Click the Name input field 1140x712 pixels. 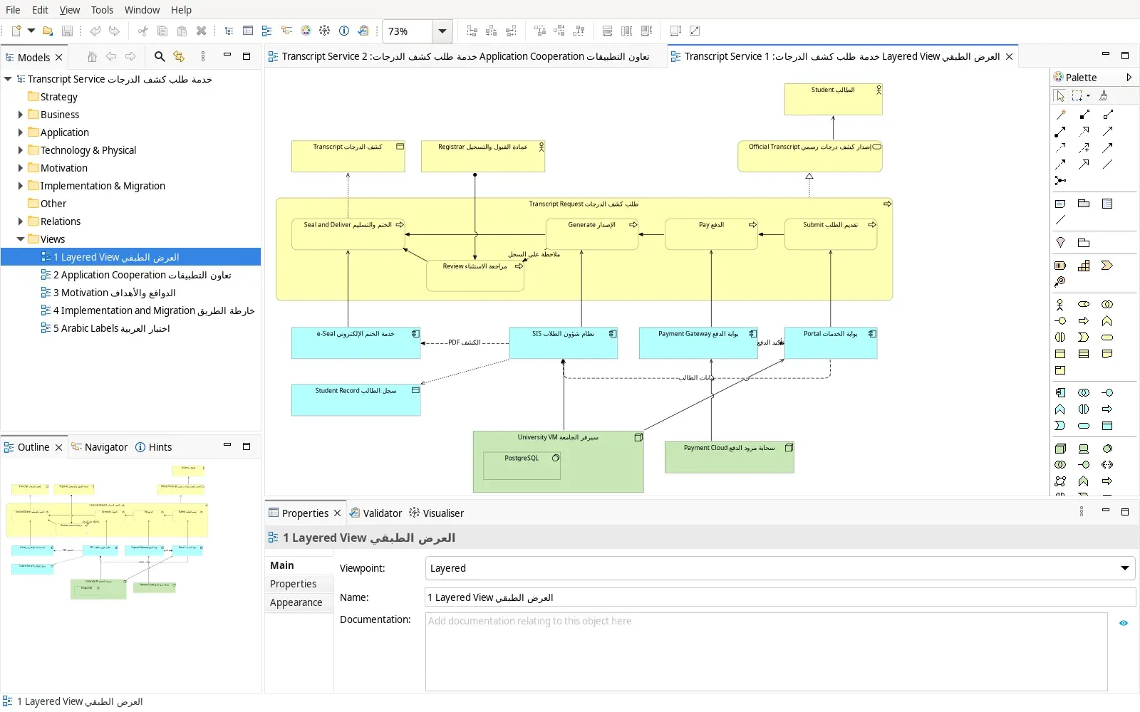pos(780,597)
